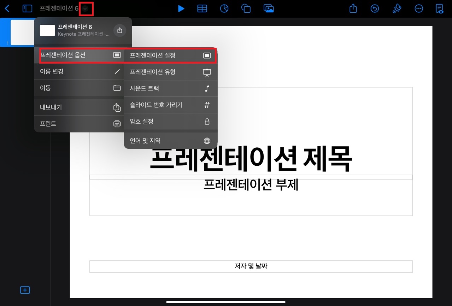The image size is (452, 306).
Task: Open the More options ellipsis menu
Action: coord(419,8)
